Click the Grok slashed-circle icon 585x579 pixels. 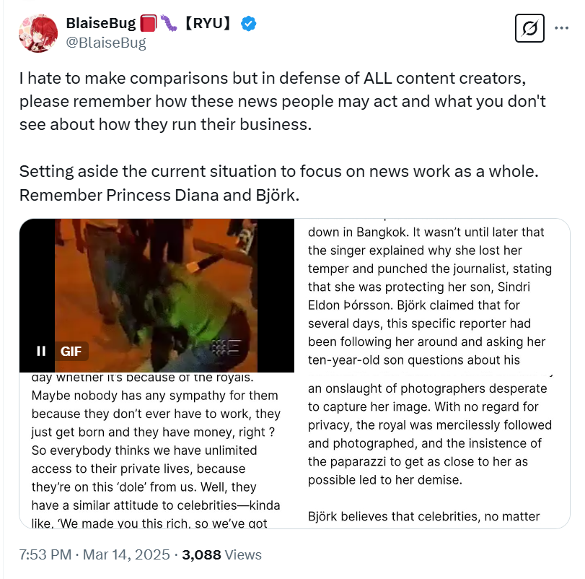pyautogui.click(x=529, y=28)
